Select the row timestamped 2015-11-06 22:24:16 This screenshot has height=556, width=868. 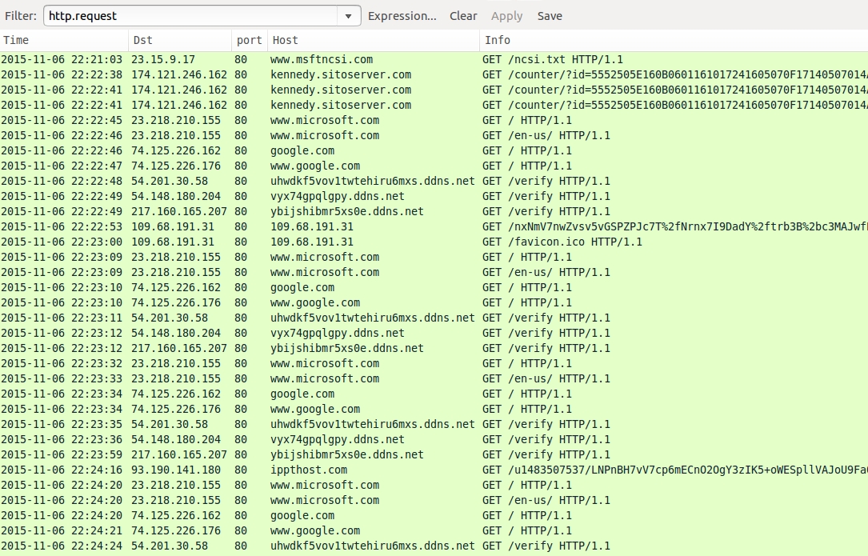coord(434,470)
